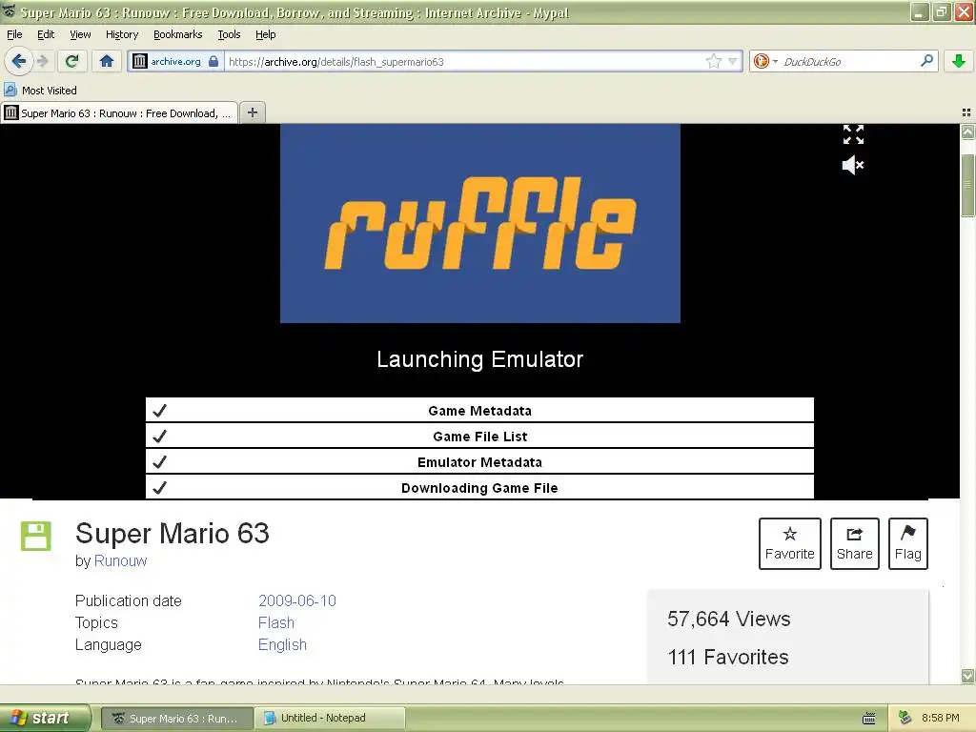This screenshot has width=976, height=732.
Task: Switch to Untitled - Notepad in taskbar
Action: point(330,718)
